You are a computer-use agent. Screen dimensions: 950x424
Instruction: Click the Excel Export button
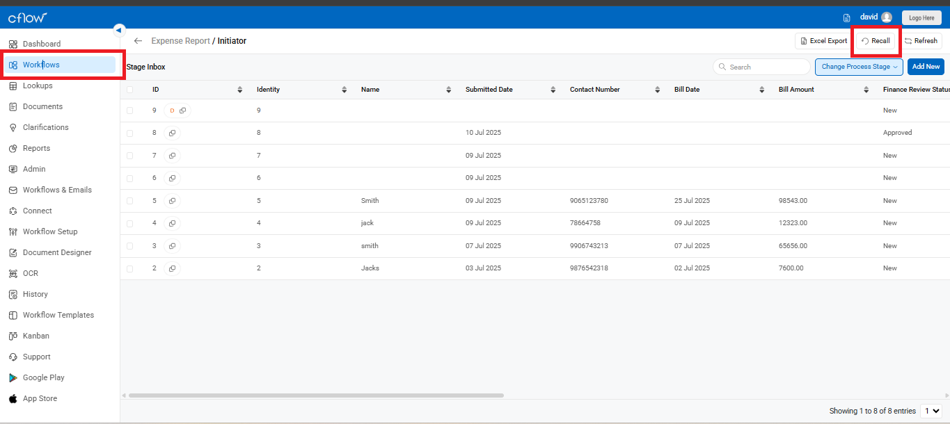click(x=824, y=41)
